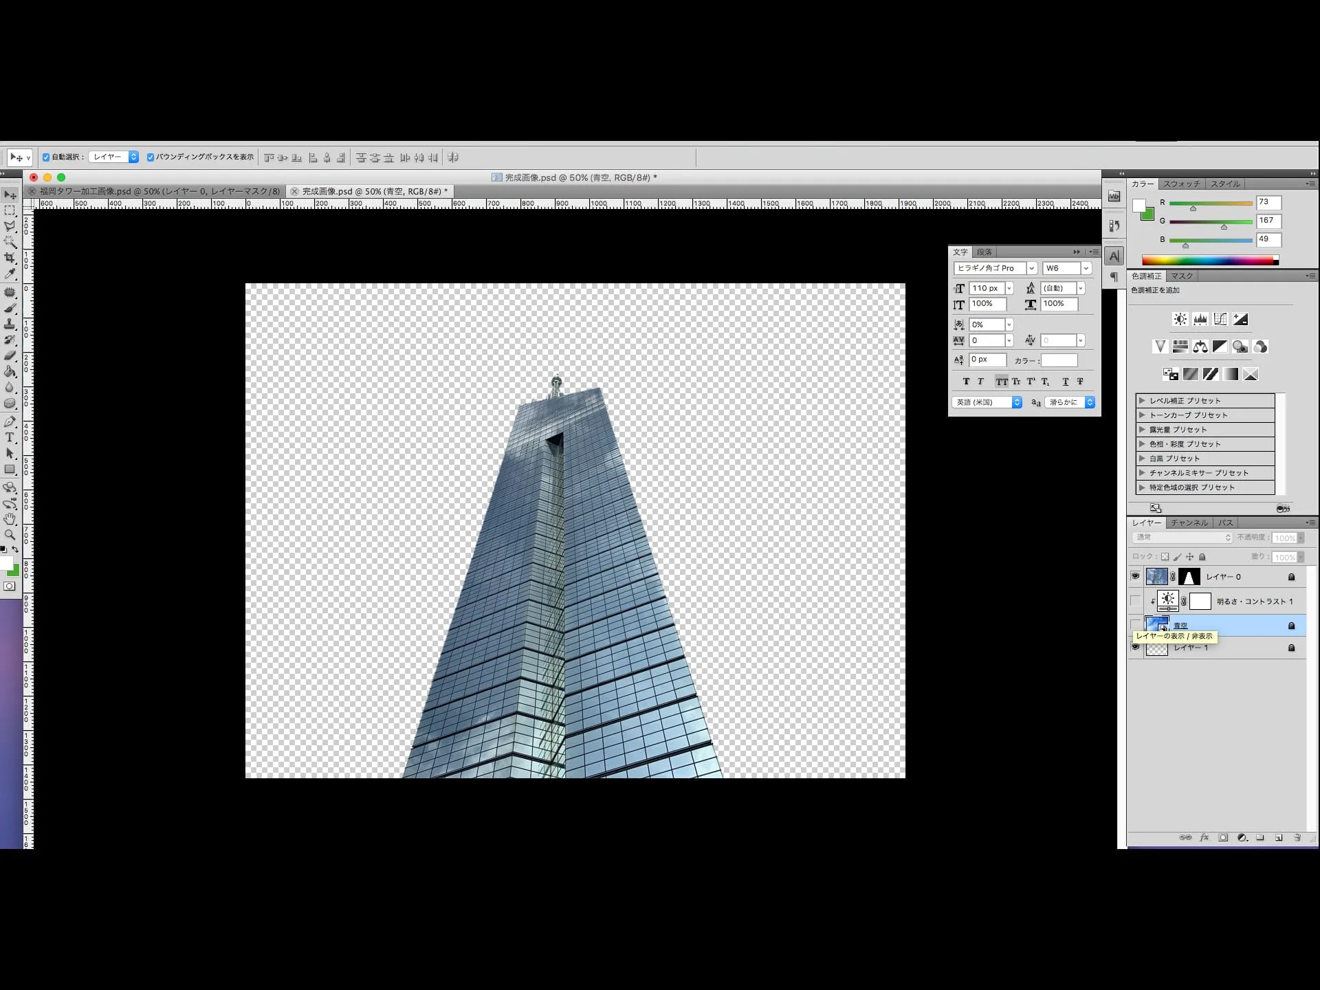Image resolution: width=1320 pixels, height=990 pixels.
Task: Pick the Eyedropper tool
Action: tap(10, 274)
